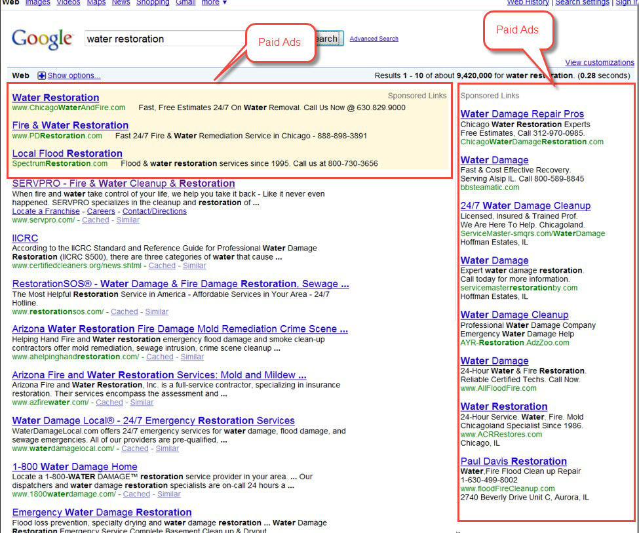
Task: Open bbsteamatic.com 'Water Damage' ad
Action: (494, 160)
